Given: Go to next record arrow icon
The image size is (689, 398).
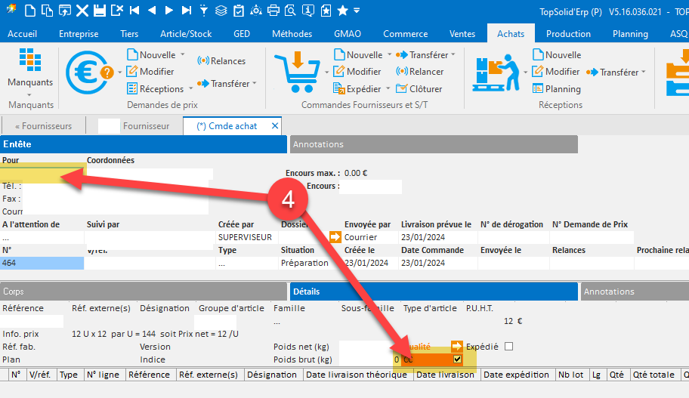Looking at the screenshot, I should pos(168,10).
